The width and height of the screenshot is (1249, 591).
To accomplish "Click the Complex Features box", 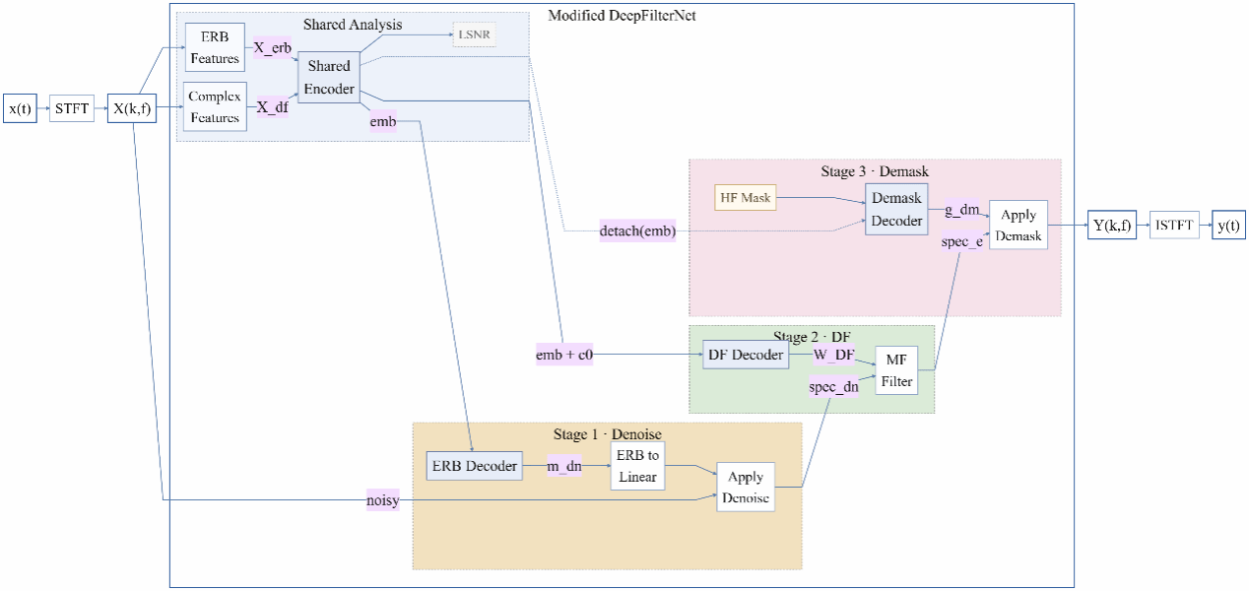I will click(215, 107).
